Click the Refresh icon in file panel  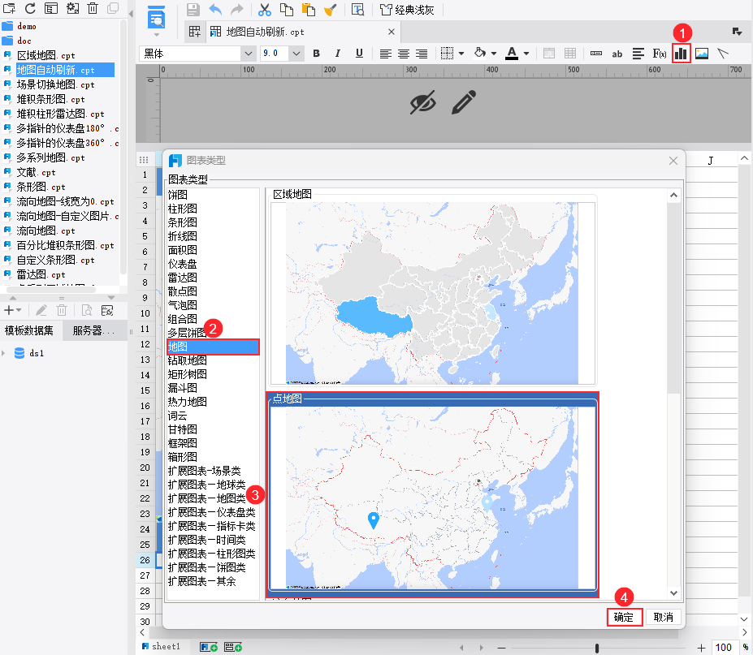[30, 8]
